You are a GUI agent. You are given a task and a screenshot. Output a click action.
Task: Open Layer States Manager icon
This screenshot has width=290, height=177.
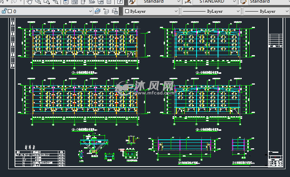[115, 11]
